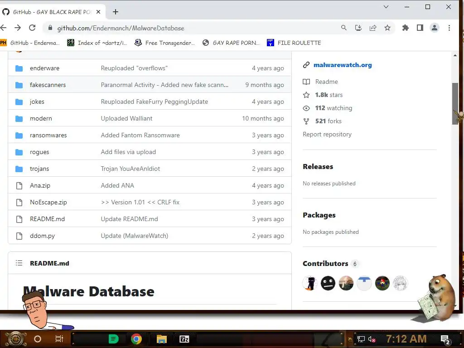Image resolution: width=464 pixels, height=348 pixels.
Task: Open Chrome from the taskbar
Action: click(x=136, y=339)
